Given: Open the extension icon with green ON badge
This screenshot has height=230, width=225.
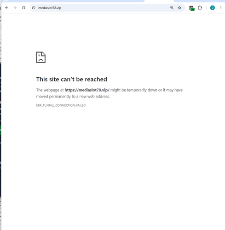Looking at the screenshot, I should coord(192,8).
